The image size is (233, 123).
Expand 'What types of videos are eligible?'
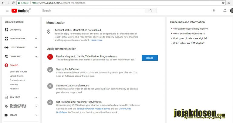pos(189,38)
